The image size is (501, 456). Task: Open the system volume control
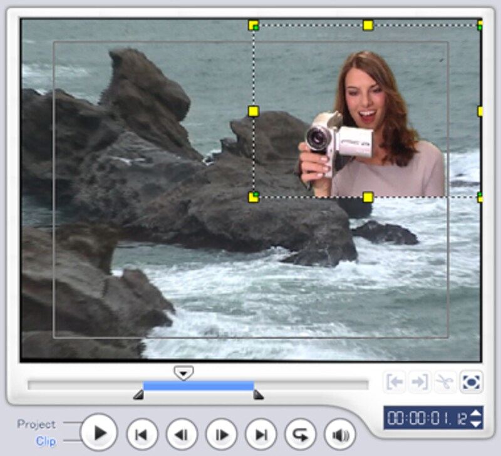tap(339, 433)
